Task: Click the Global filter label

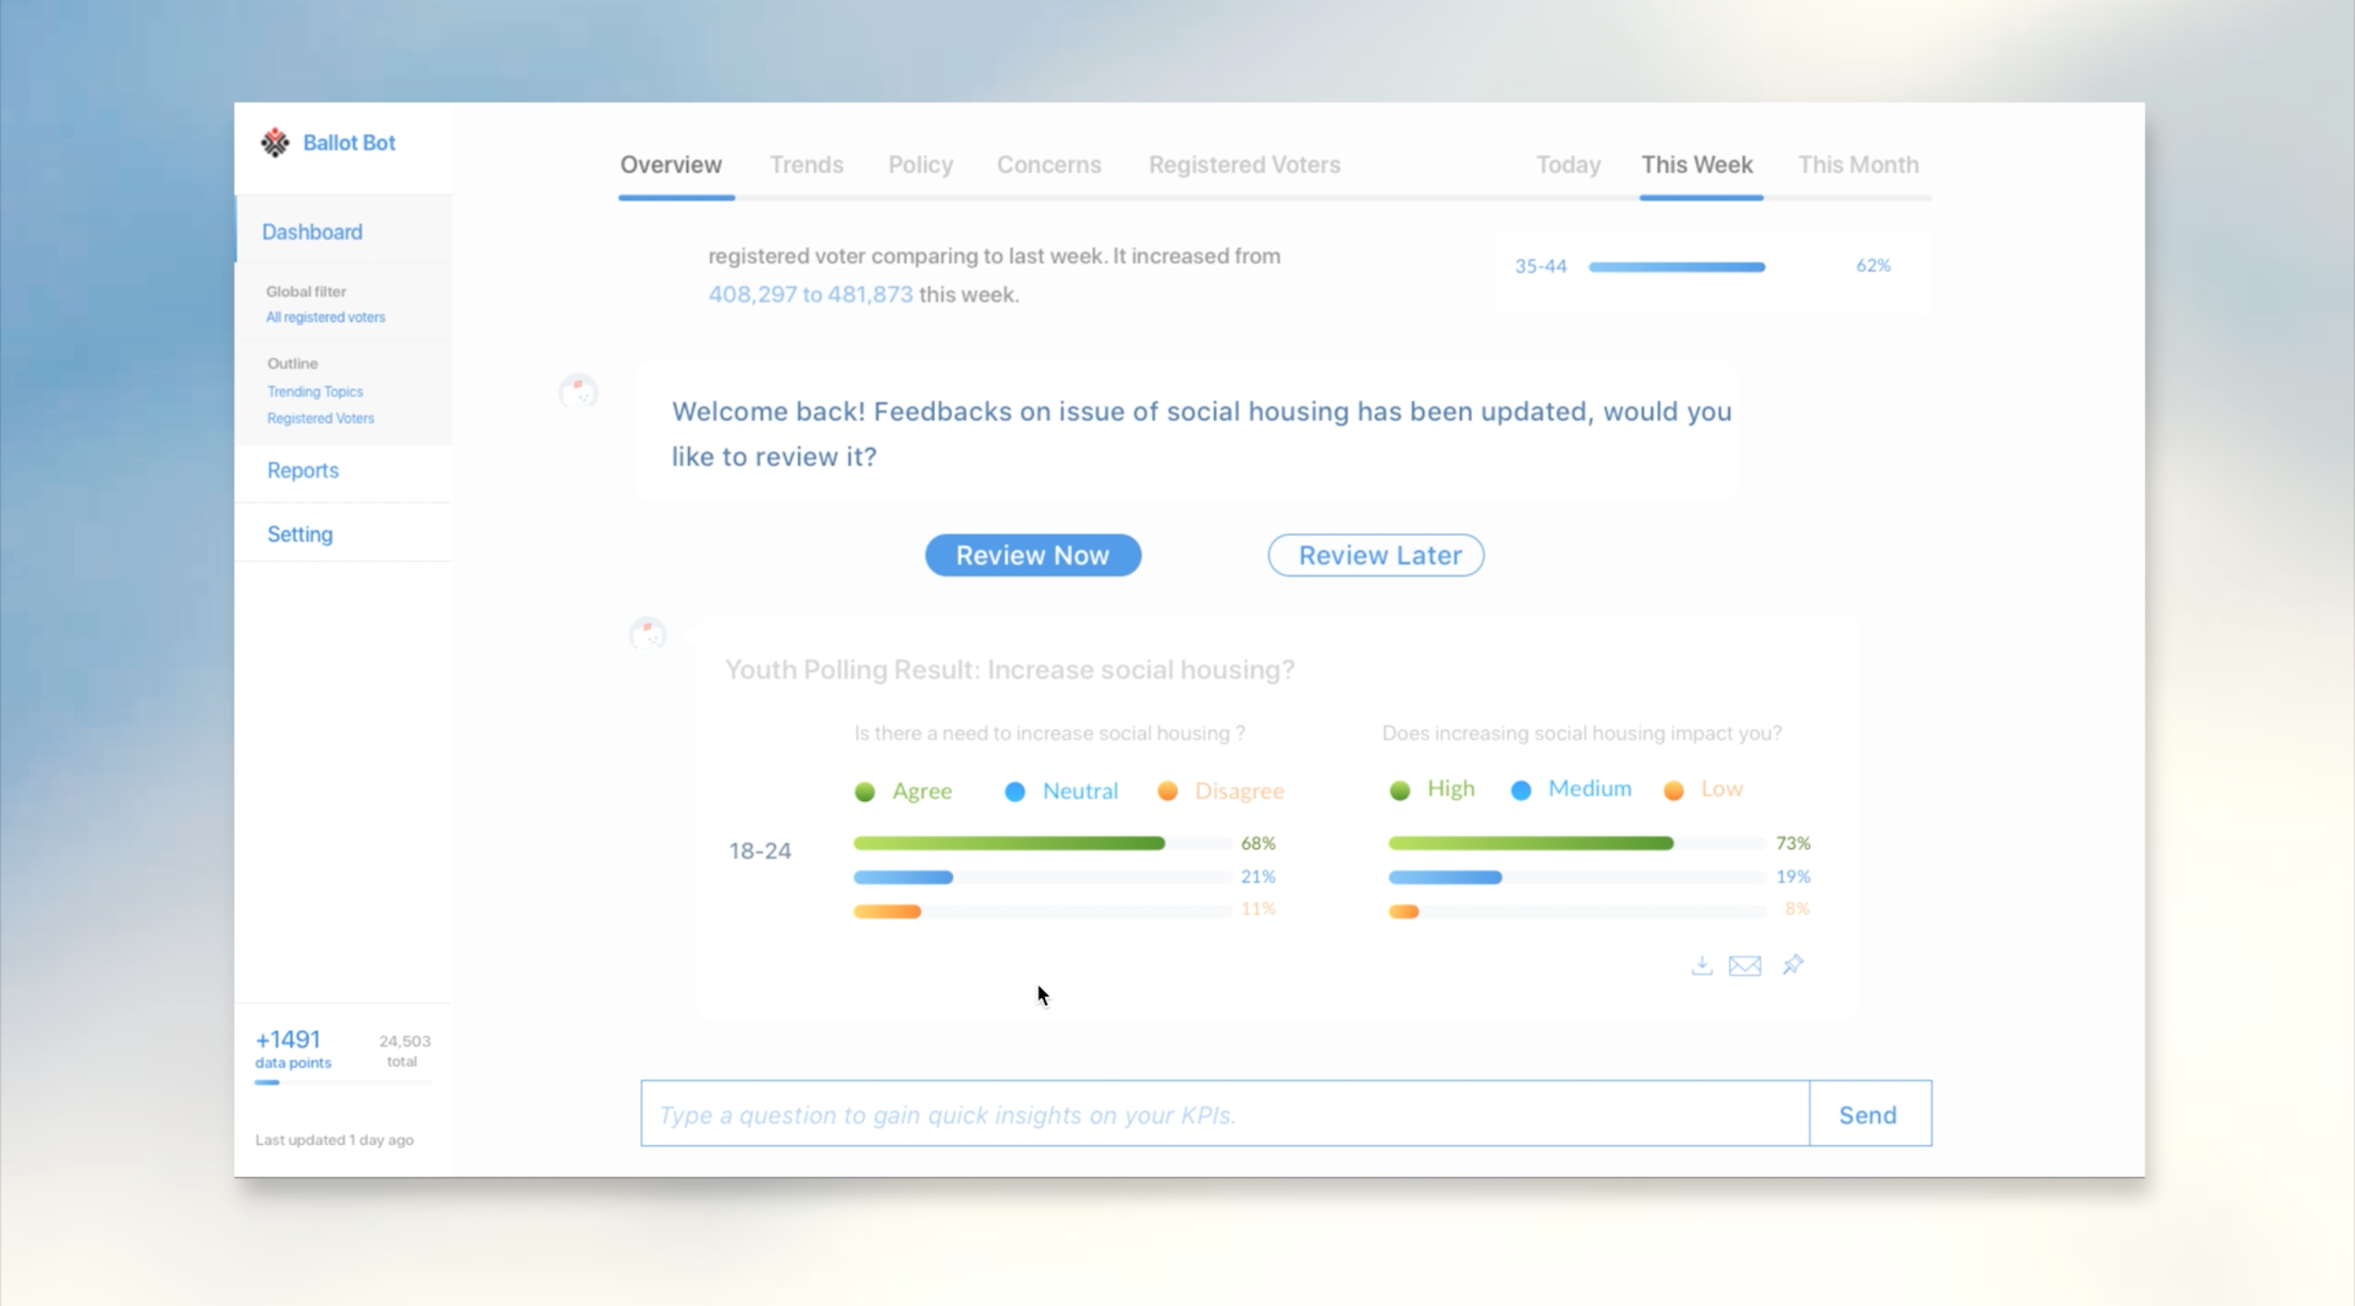Action: (x=306, y=292)
